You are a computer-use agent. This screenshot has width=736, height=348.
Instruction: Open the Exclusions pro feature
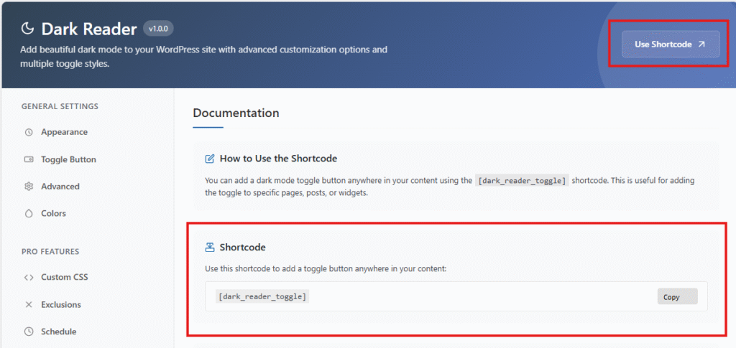click(61, 304)
